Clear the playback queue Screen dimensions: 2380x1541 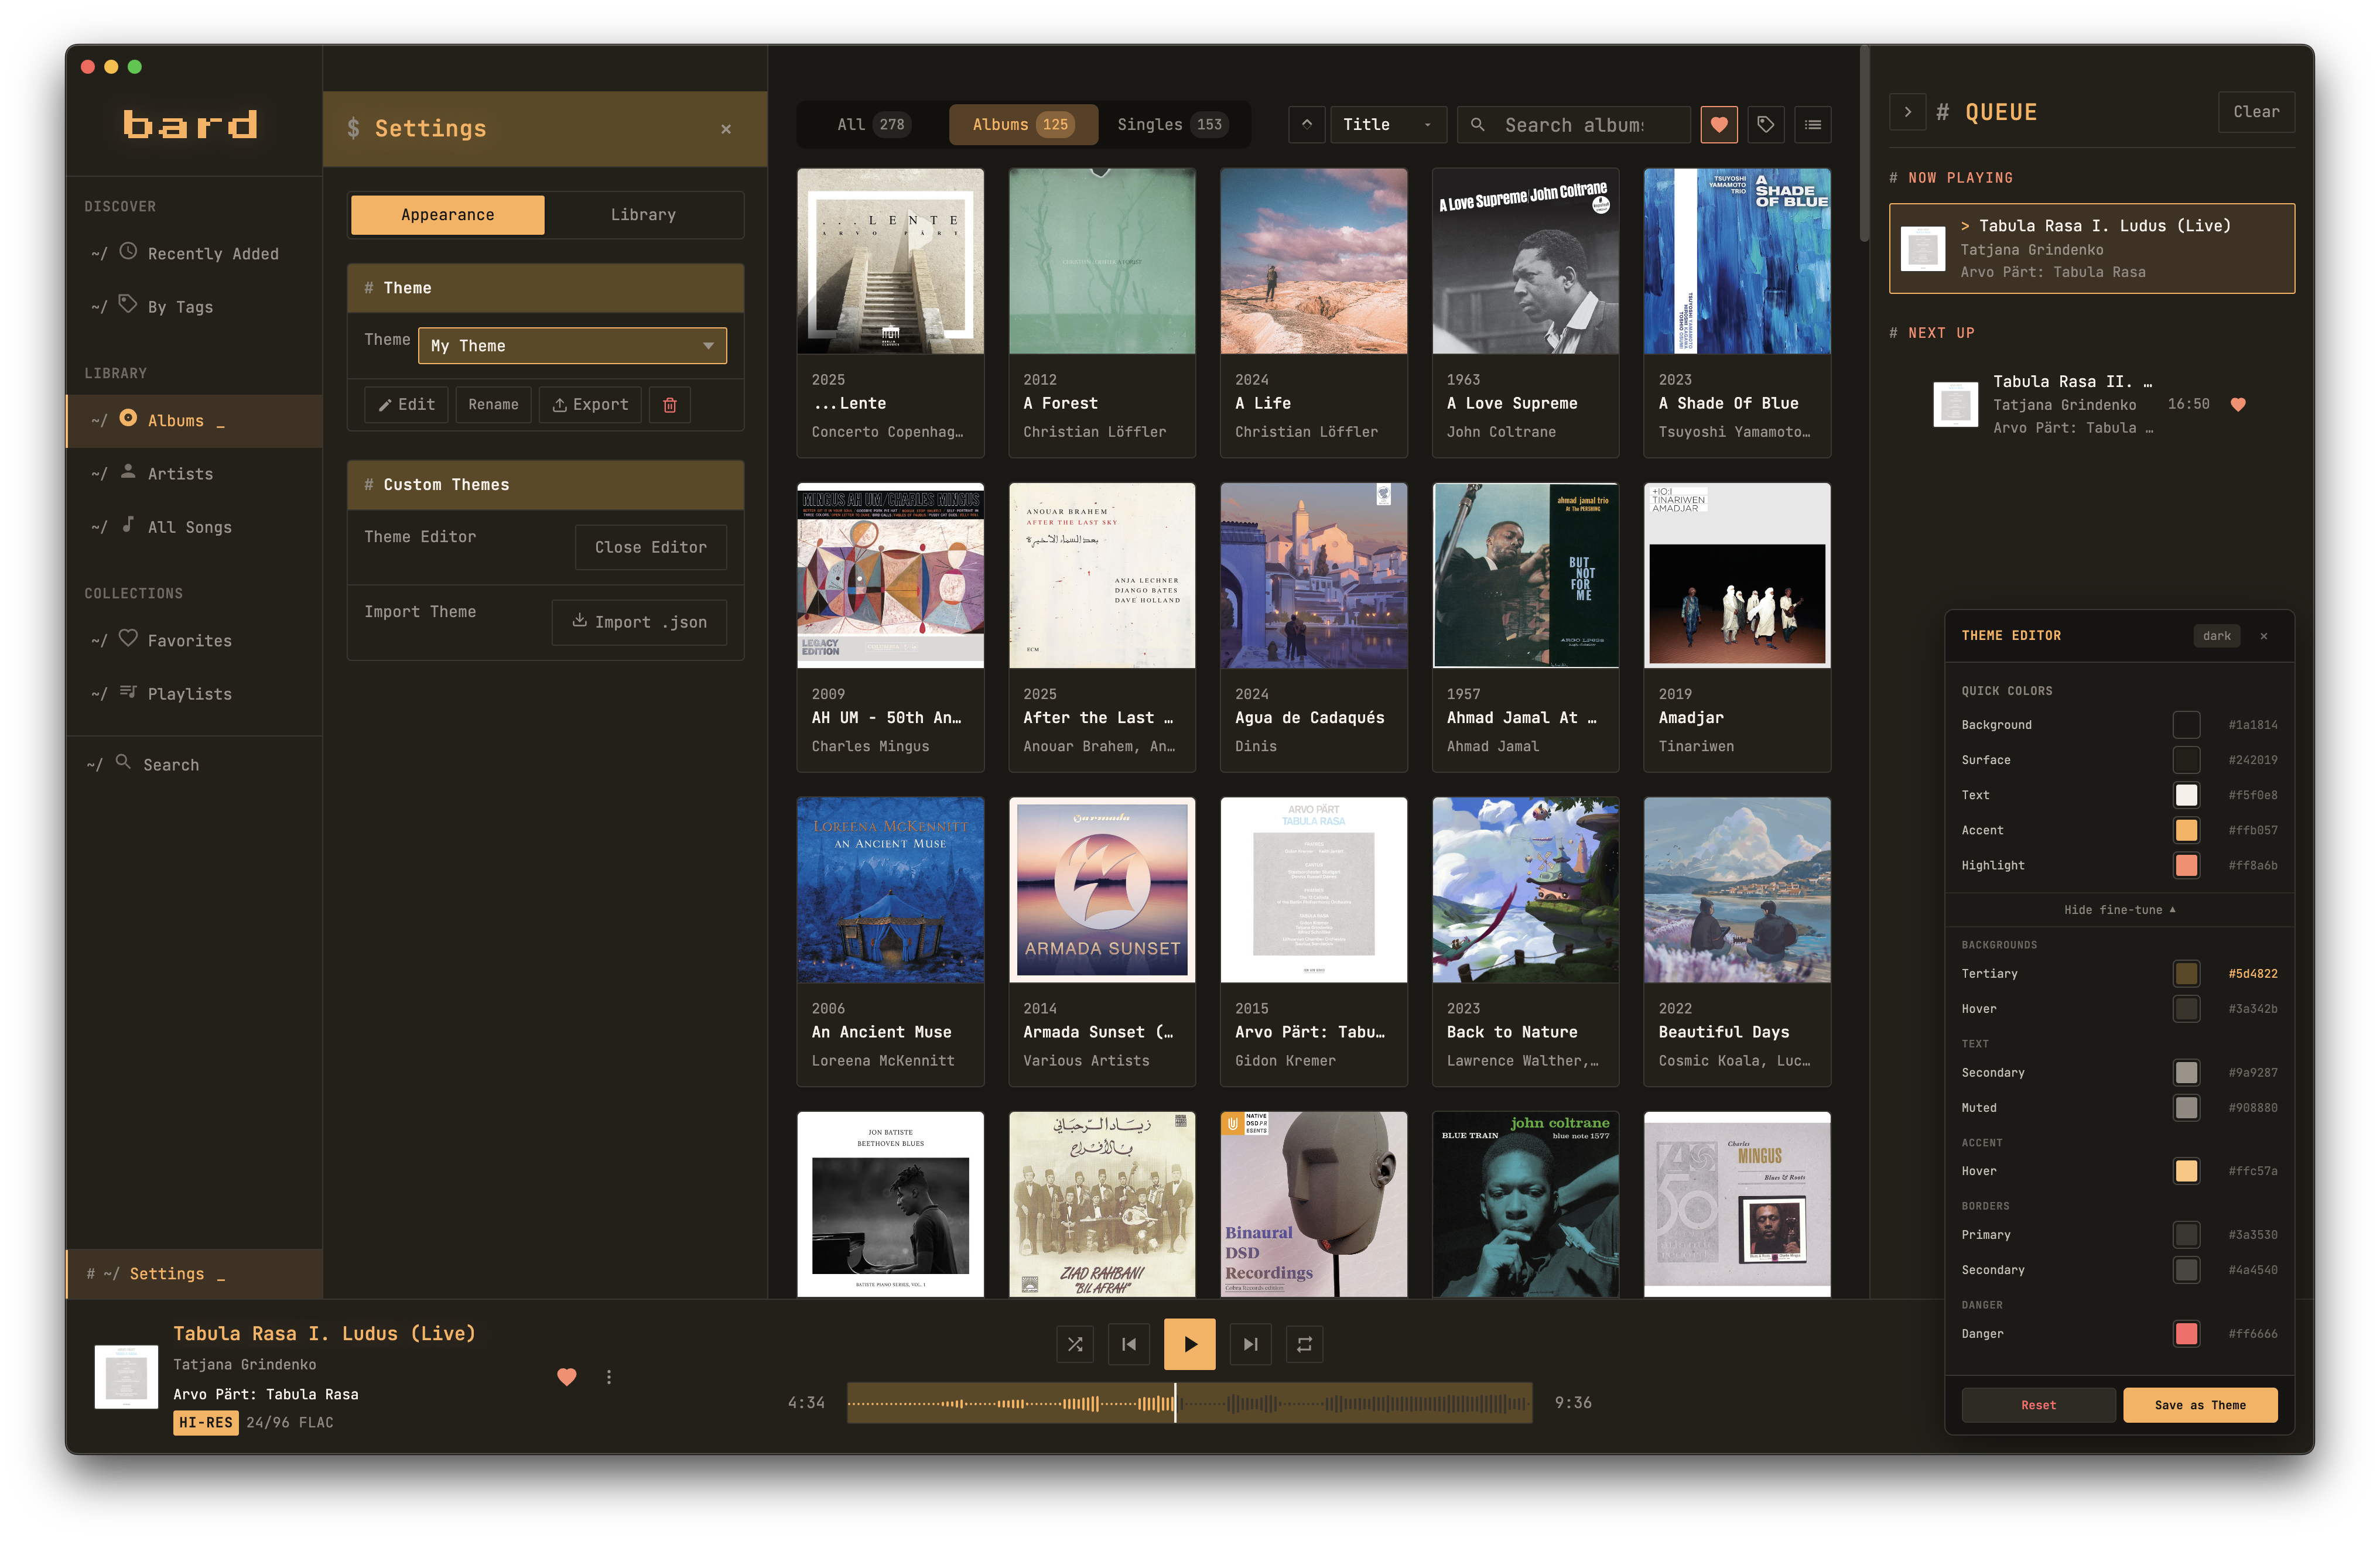coord(2256,111)
